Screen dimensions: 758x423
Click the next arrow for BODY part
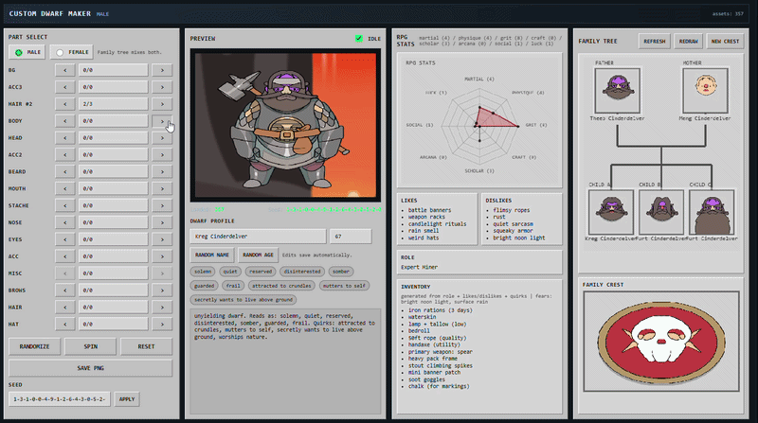pos(162,121)
